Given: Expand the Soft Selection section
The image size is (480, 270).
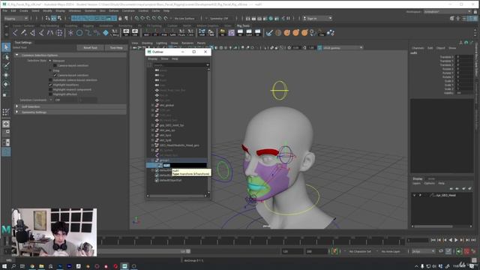Looking at the screenshot, I should coord(16,106).
